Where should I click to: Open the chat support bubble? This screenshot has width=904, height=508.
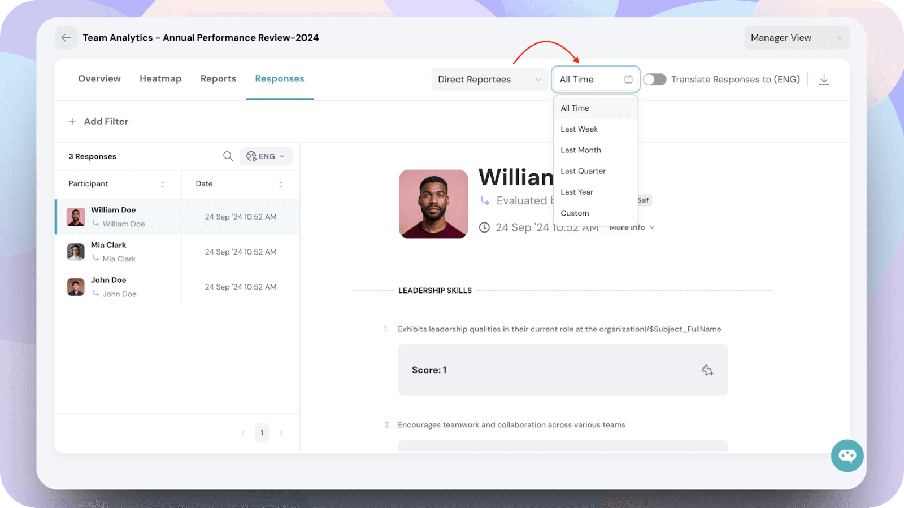pos(847,456)
